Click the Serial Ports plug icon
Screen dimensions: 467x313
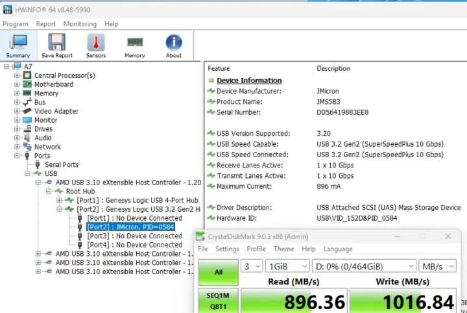pyautogui.click(x=38, y=164)
